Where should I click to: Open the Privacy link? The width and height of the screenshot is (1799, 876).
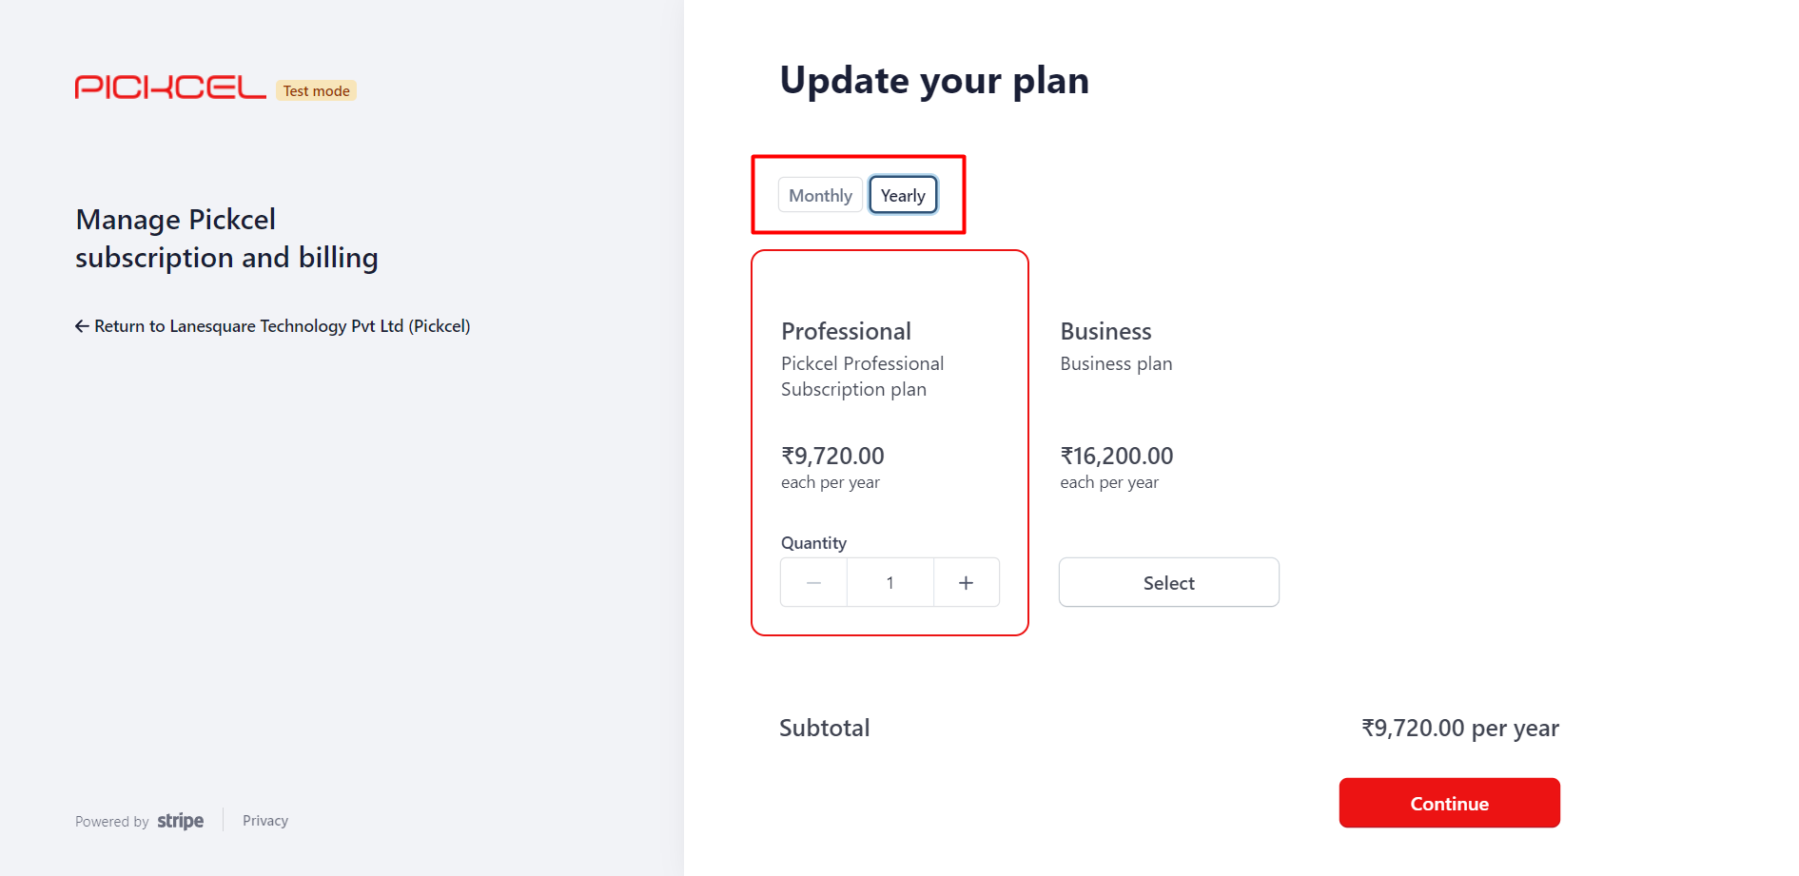click(x=265, y=821)
